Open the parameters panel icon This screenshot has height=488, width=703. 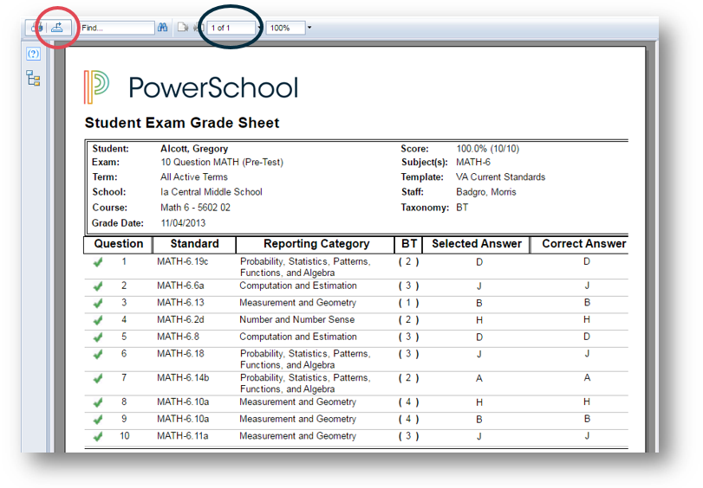34,55
